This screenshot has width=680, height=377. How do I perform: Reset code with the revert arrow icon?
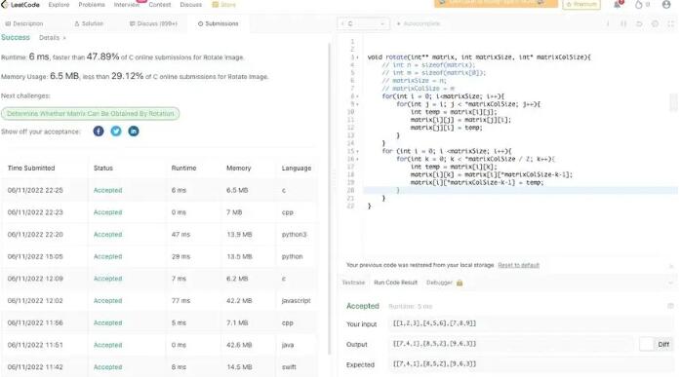click(x=639, y=23)
